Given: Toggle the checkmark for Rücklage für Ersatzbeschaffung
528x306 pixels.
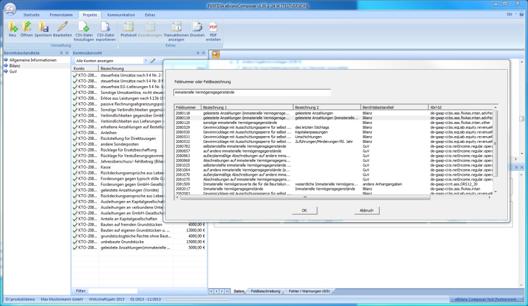Looking at the screenshot, I should pyautogui.click(x=75, y=150).
